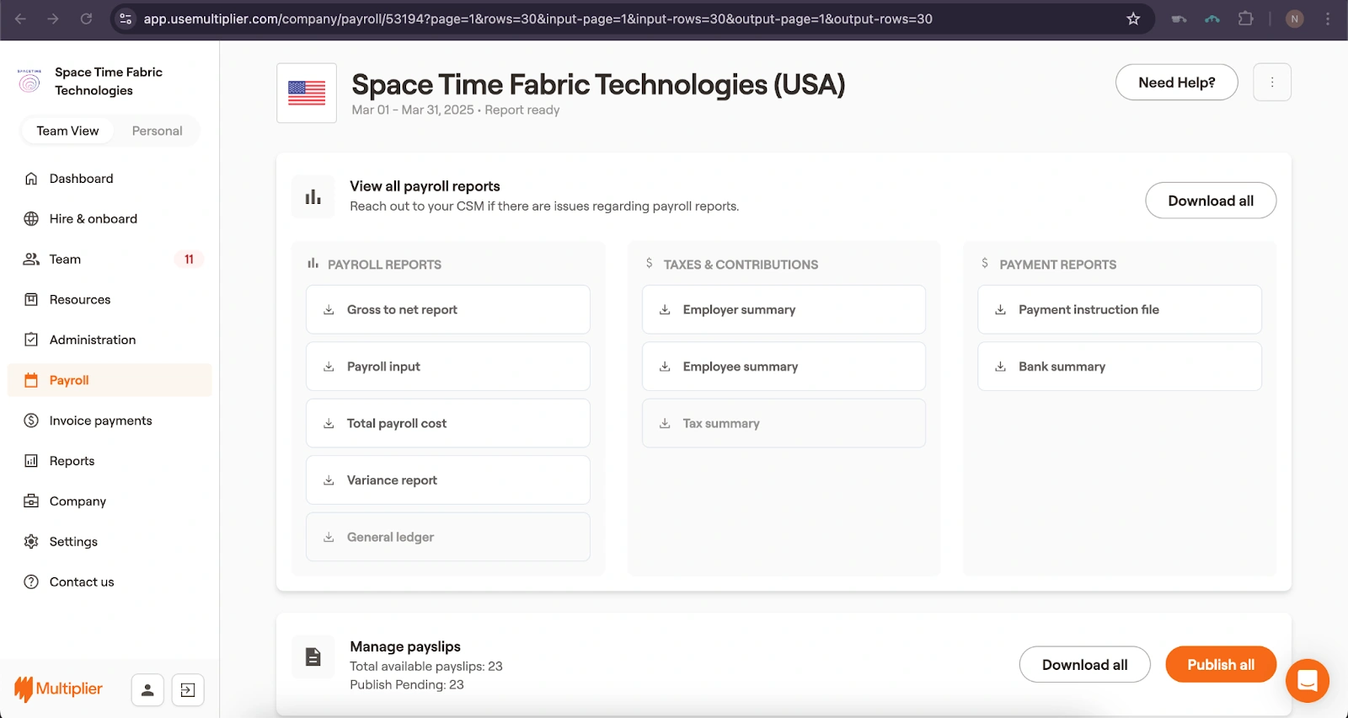Click the site info icon in address bar

126,19
